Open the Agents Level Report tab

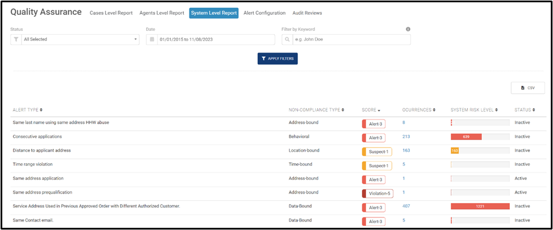click(x=162, y=13)
